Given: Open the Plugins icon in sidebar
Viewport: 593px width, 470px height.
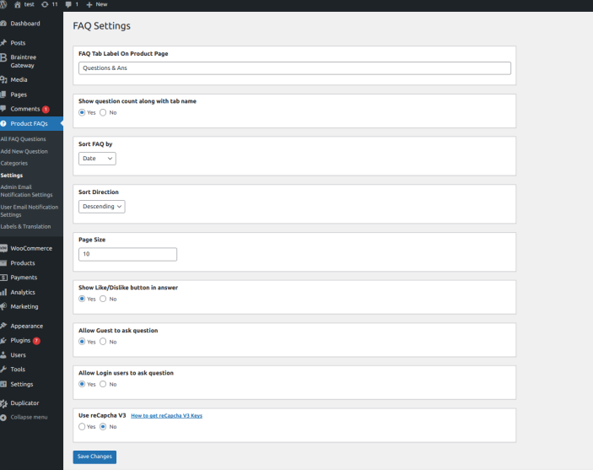Looking at the screenshot, I should (4, 340).
